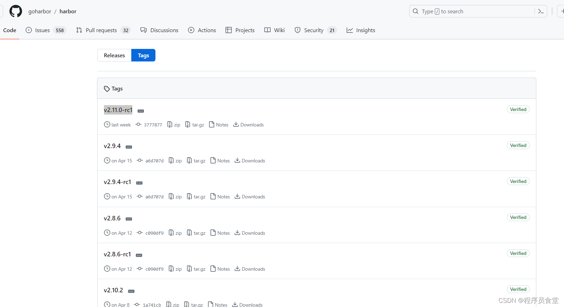Viewport: 564px width, 307px height.
Task: Open Downloads for v2.9.4-rc1
Action: (x=250, y=197)
